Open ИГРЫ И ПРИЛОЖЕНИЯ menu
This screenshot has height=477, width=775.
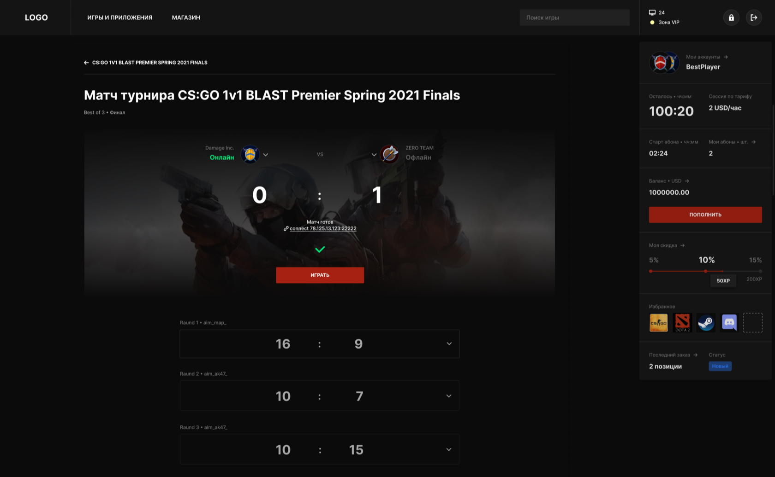[120, 17]
